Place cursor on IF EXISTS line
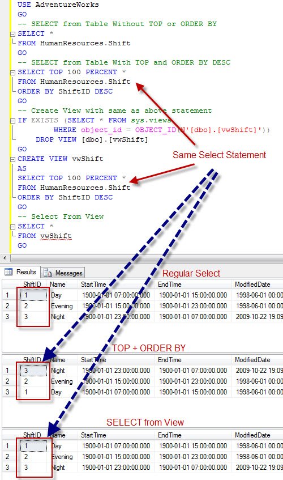 [94, 120]
